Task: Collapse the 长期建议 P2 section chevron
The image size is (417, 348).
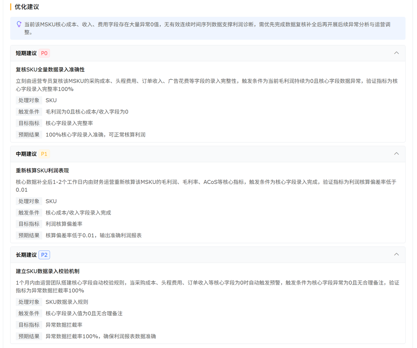Action: (x=396, y=254)
